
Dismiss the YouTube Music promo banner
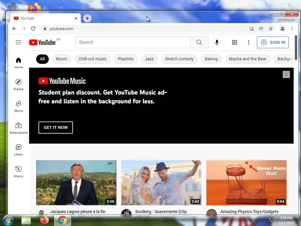(x=286, y=74)
